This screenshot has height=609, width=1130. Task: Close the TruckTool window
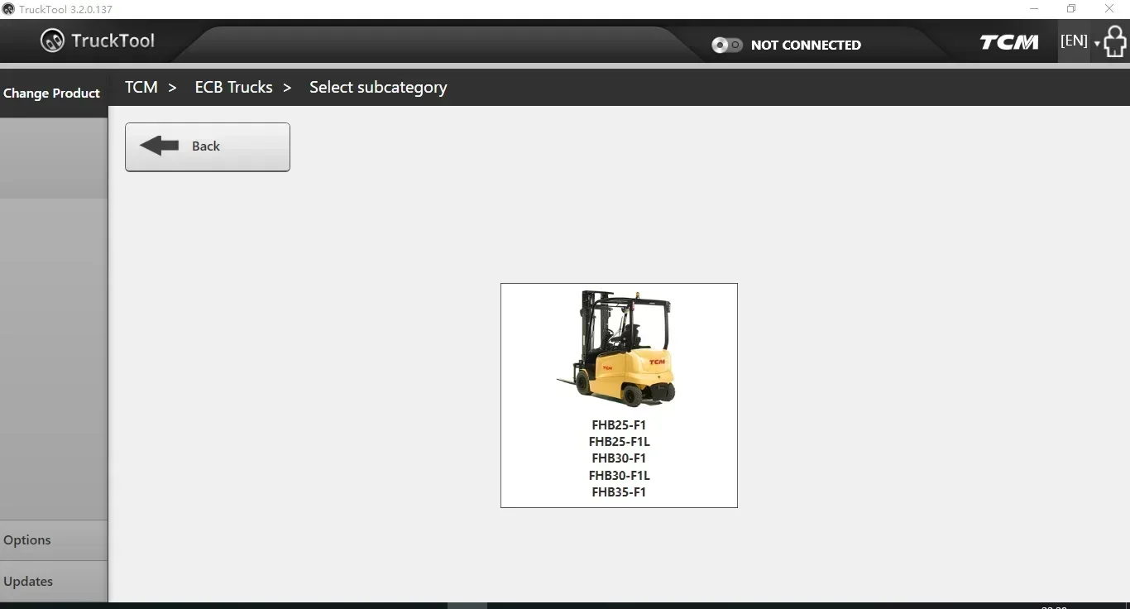coord(1109,9)
